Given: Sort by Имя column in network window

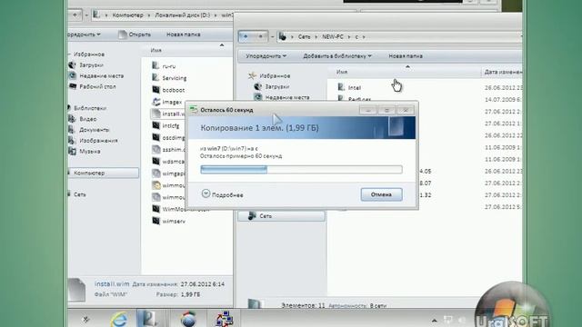Looking at the screenshot, I should tap(342, 72).
